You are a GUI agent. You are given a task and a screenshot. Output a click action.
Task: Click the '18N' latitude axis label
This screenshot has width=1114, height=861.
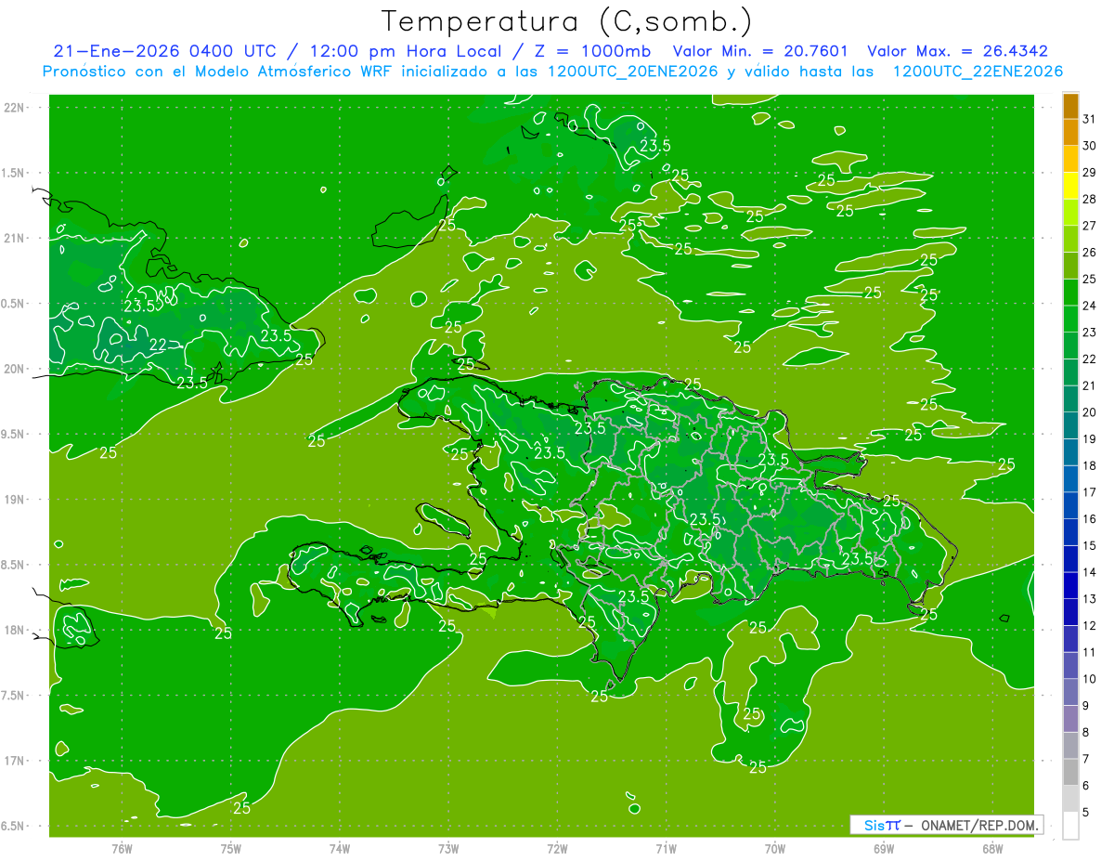(x=13, y=630)
